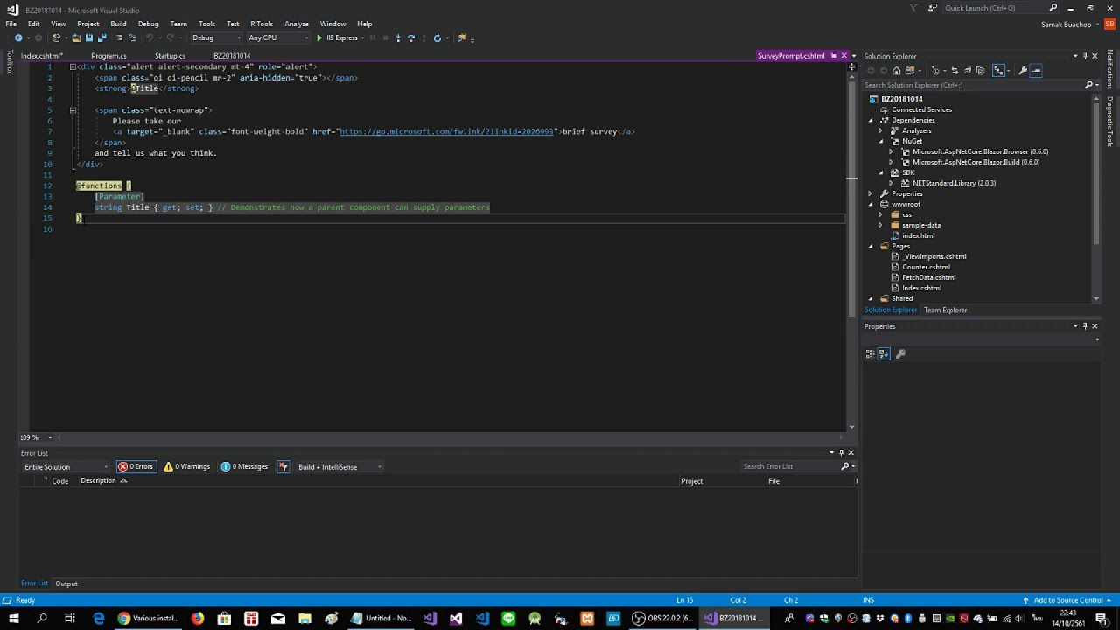Open Firefox from the Windows taskbar
Screen dimensions: 1120x630
tap(198, 619)
